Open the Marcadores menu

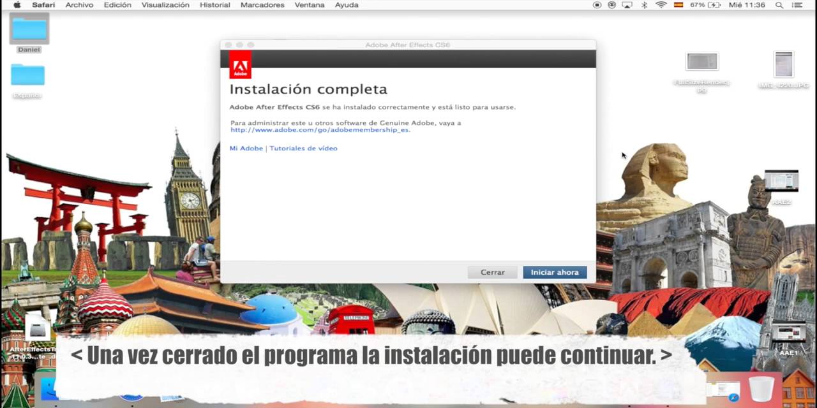tap(262, 4)
